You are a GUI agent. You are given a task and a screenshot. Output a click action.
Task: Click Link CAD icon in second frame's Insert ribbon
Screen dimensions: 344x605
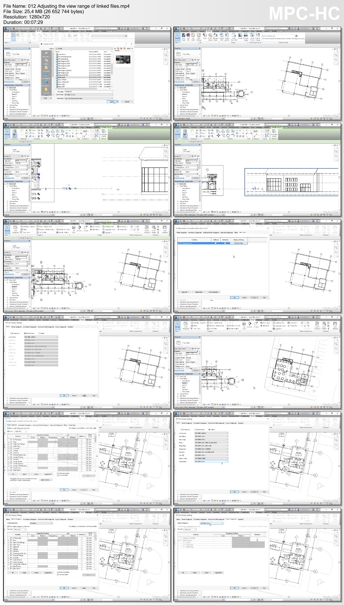coord(193,36)
